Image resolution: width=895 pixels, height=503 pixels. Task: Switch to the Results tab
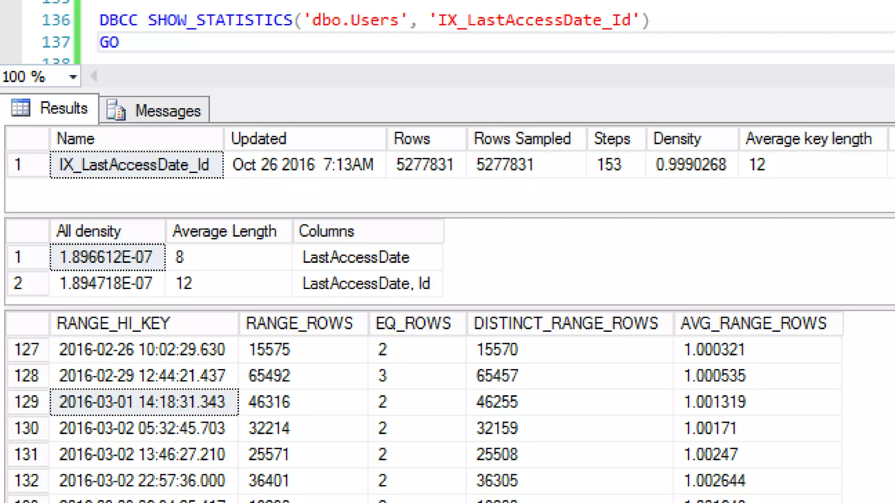(63, 108)
